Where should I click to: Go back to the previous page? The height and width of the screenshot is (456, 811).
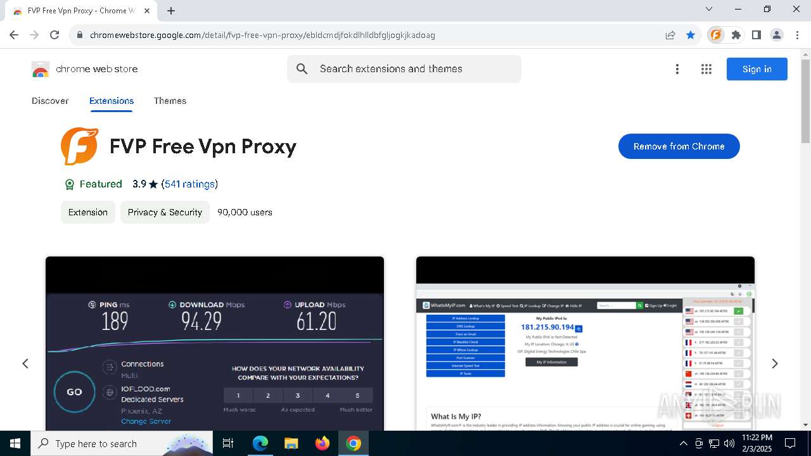(14, 35)
